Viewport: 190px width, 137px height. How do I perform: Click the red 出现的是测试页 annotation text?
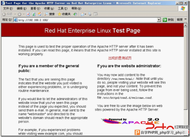click(120, 58)
